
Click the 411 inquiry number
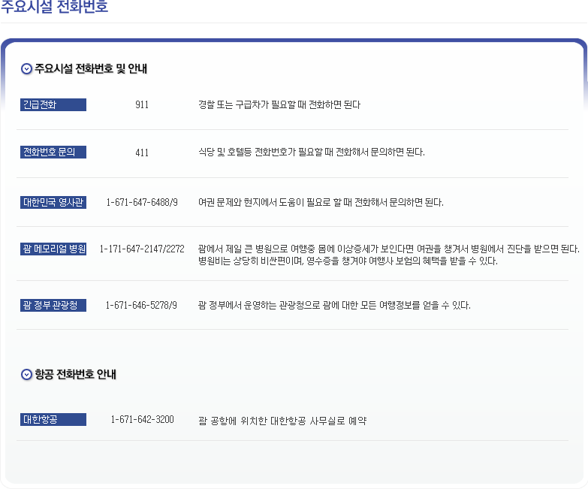(142, 152)
